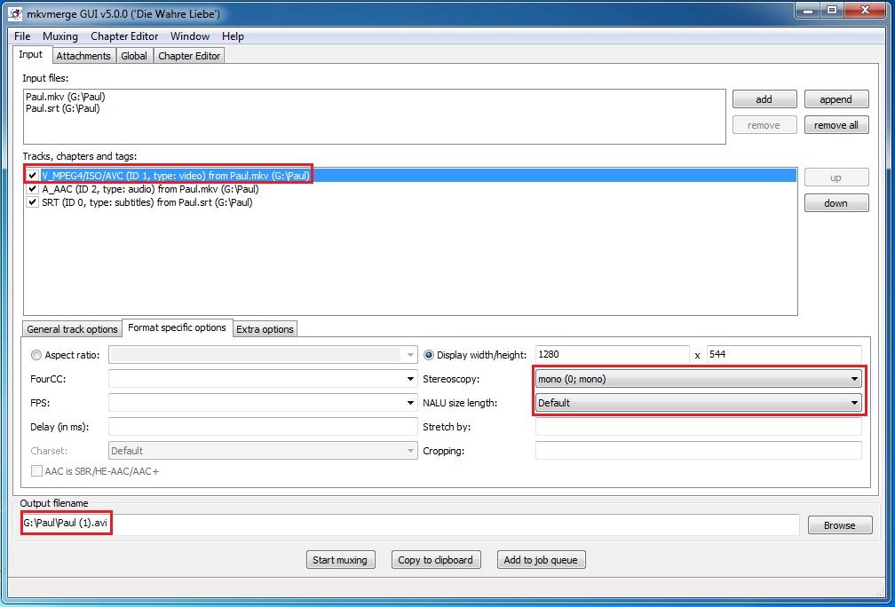Viewport: 895px width, 607px height.
Task: Select the V_MPEG4/ISO/AVC video track row
Action: 410,176
